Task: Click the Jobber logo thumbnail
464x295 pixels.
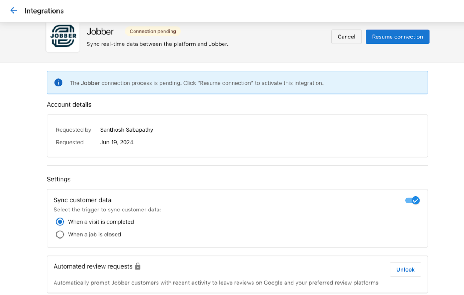Action: click(x=63, y=36)
